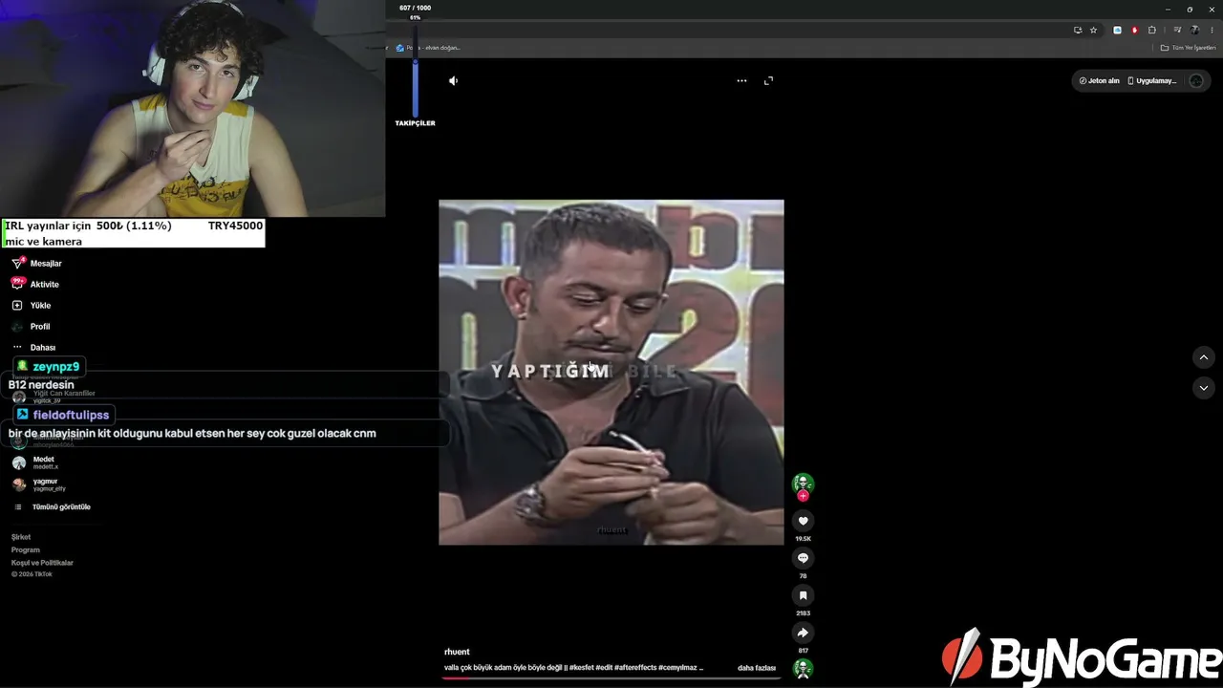1223x688 pixels.
Task: Click the 19.5K like count
Action: [803, 539]
